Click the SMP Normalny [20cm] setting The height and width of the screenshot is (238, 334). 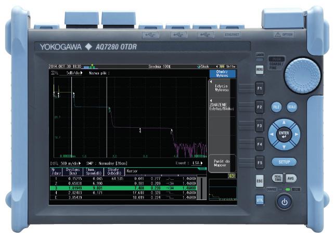107,163
